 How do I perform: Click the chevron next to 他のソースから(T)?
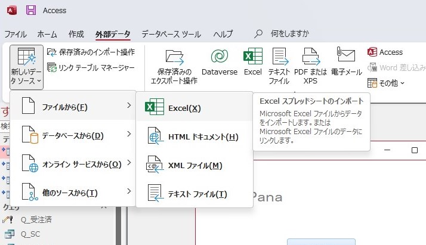129,191
